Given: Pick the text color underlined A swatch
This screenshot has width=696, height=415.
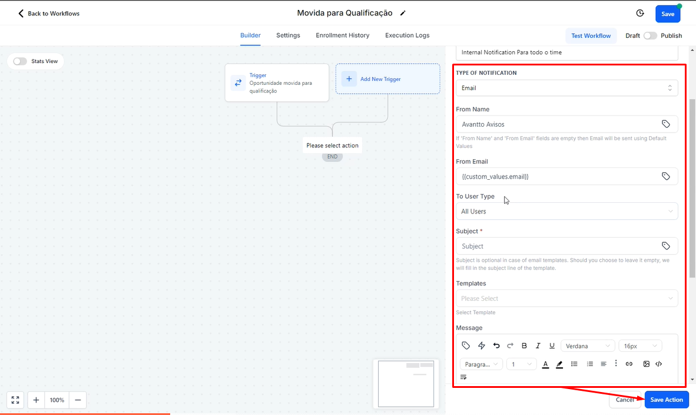Looking at the screenshot, I should coord(545,364).
